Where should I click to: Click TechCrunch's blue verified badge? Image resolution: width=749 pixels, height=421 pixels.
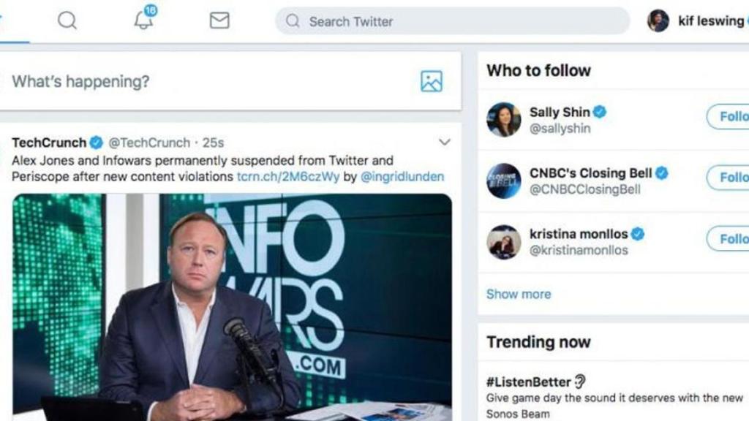(95, 142)
